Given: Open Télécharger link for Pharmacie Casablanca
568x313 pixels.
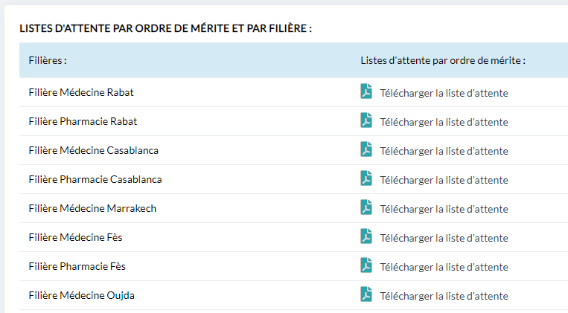Looking at the screenshot, I should (x=444, y=180).
